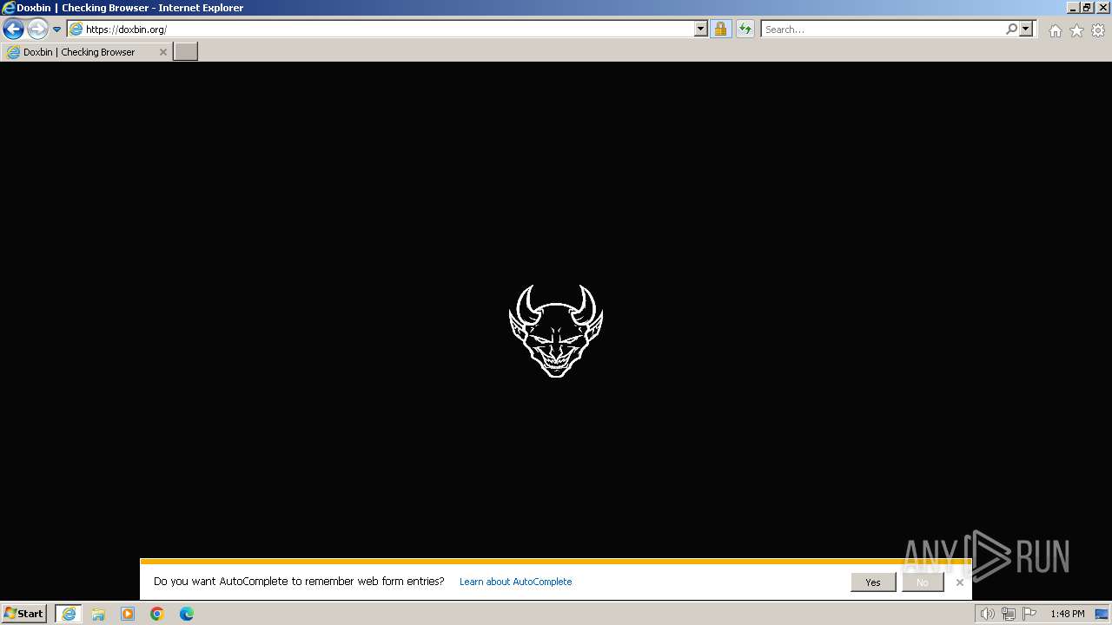Open the volume speaker tray icon
The width and height of the screenshot is (1112, 625).
[x=988, y=614]
